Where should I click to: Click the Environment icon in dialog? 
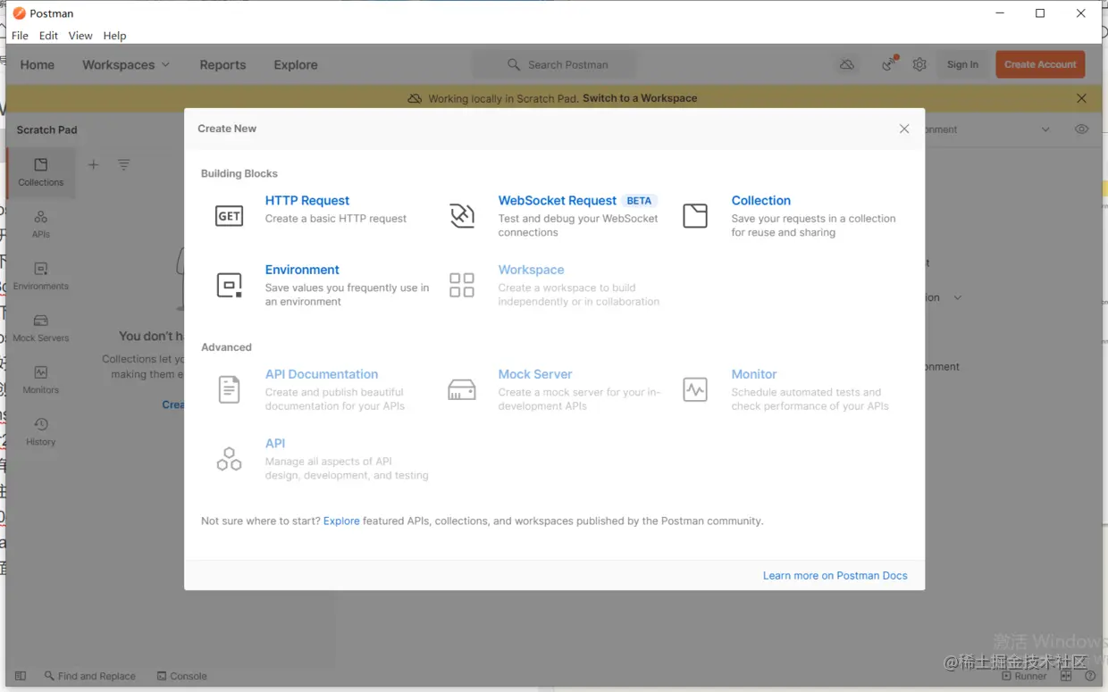(x=229, y=285)
